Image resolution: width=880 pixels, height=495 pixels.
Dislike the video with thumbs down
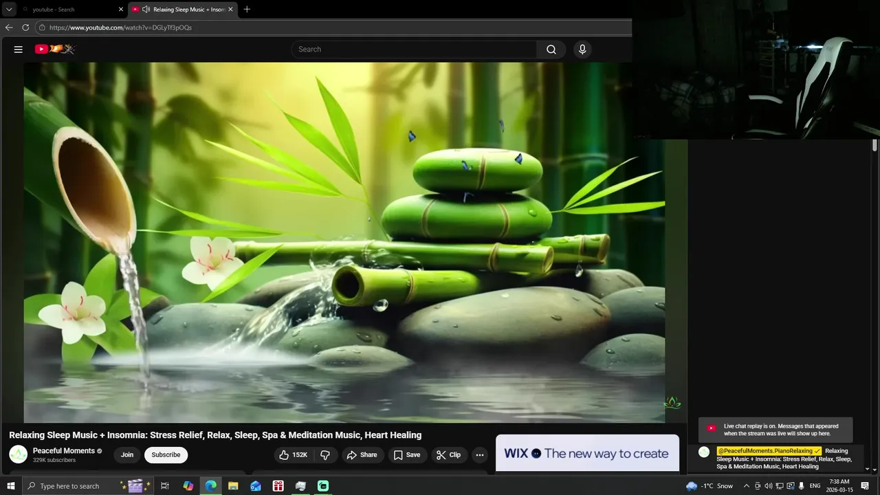tap(325, 455)
